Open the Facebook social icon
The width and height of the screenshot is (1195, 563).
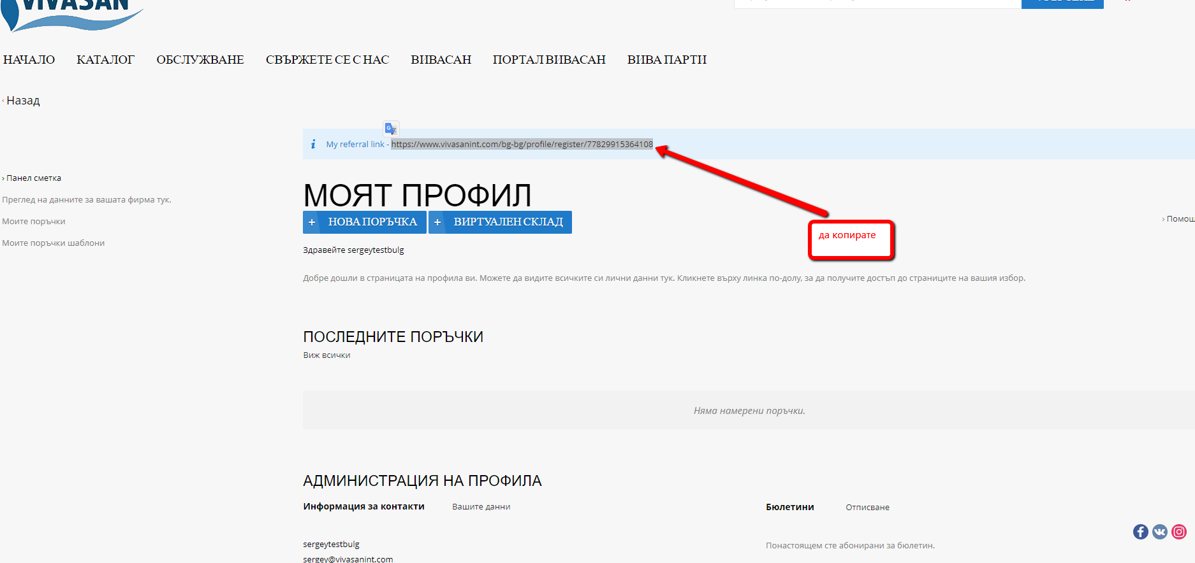[x=1141, y=532]
